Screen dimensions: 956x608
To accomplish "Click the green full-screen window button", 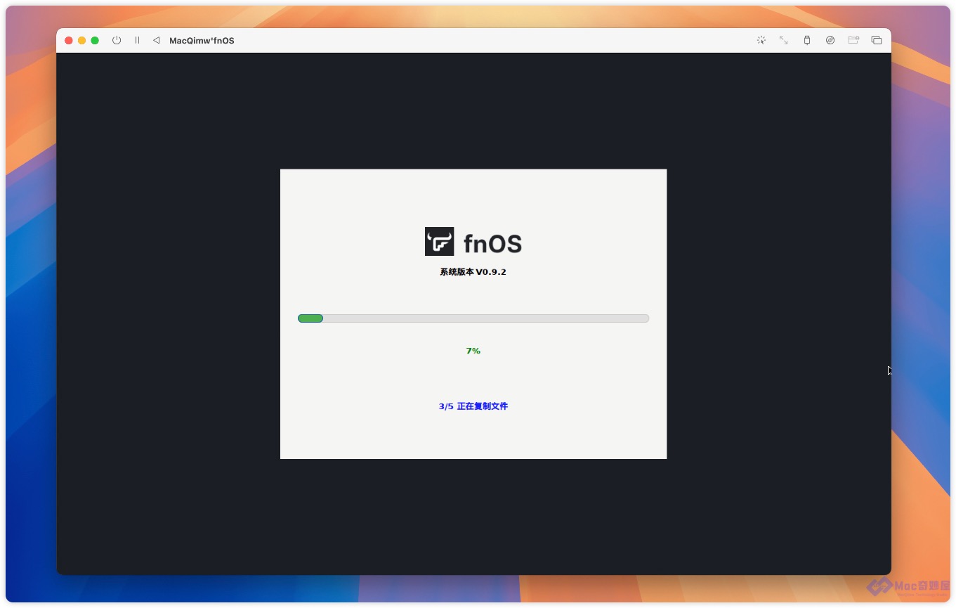I will 95,41.
